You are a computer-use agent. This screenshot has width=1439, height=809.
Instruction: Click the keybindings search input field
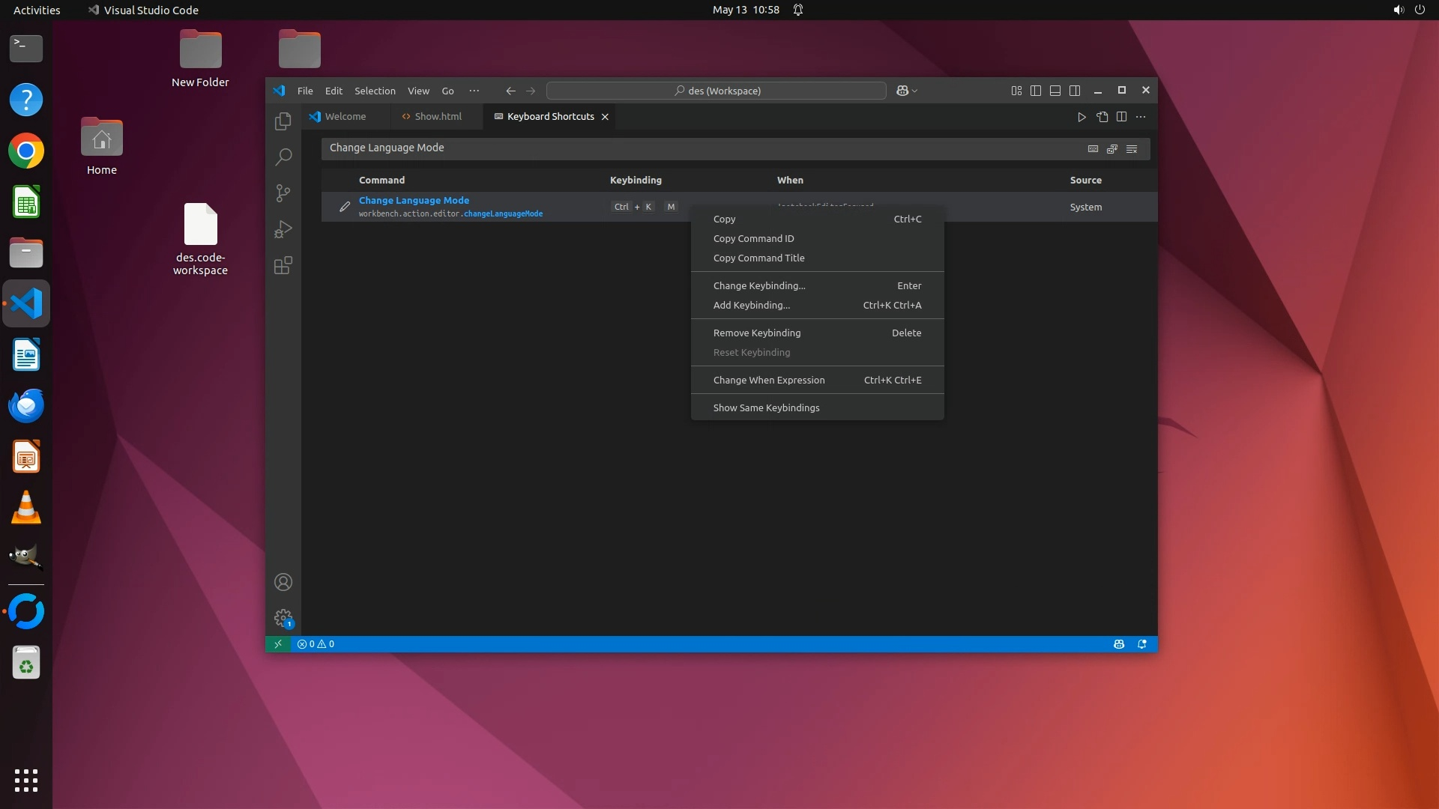pos(697,148)
